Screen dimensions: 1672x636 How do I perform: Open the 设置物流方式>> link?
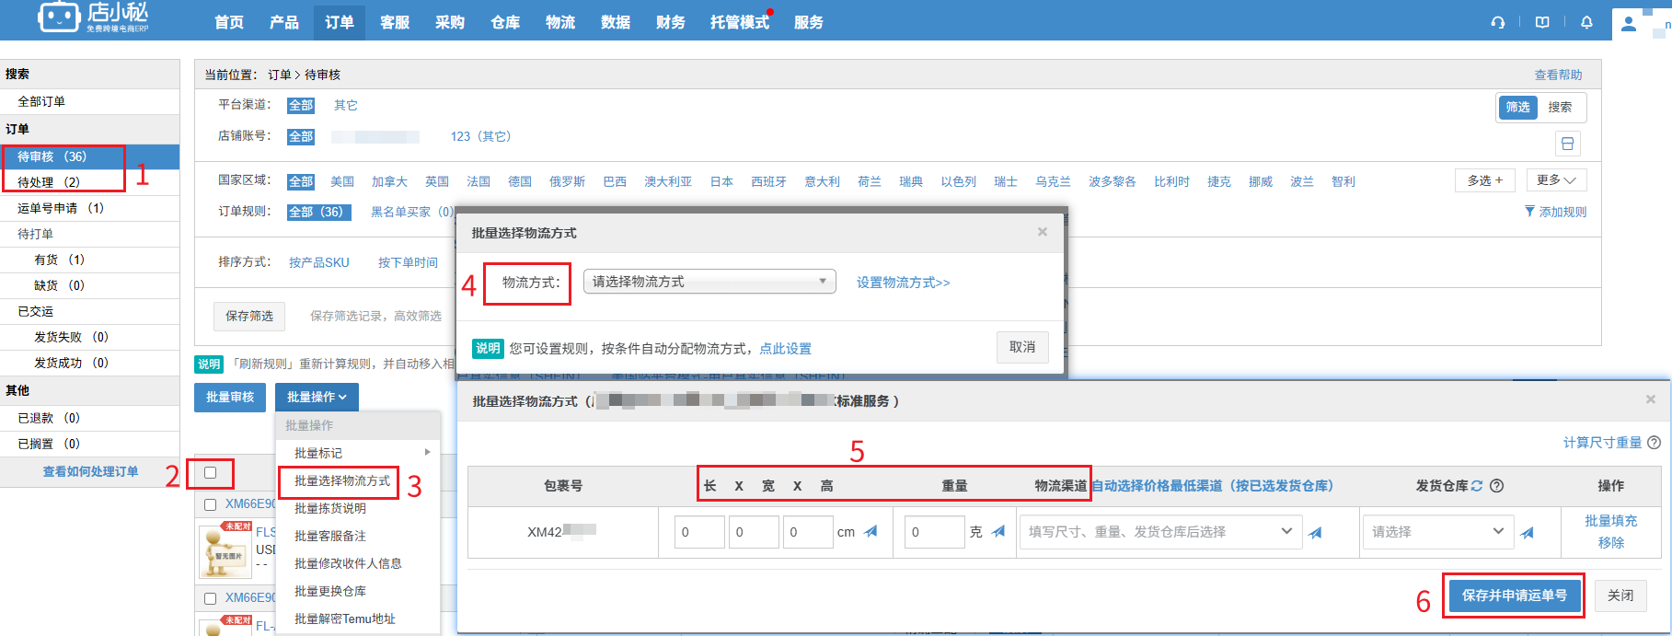pyautogui.click(x=903, y=283)
